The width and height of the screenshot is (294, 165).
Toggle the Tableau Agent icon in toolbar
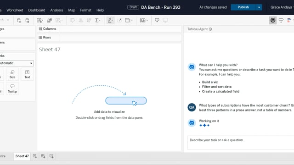click(x=272, y=20)
